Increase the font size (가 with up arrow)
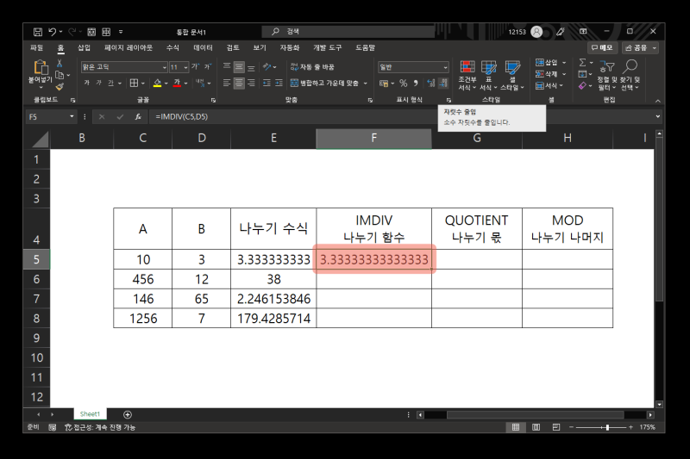This screenshot has width=690, height=459. tap(196, 67)
